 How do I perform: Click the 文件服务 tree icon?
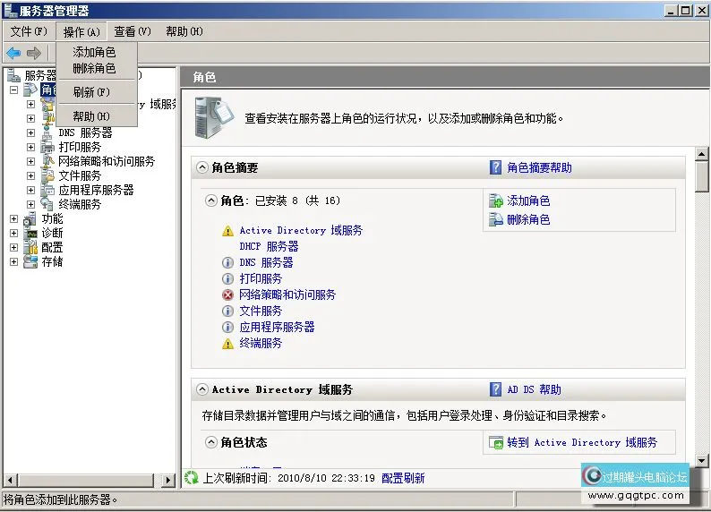coord(47,175)
